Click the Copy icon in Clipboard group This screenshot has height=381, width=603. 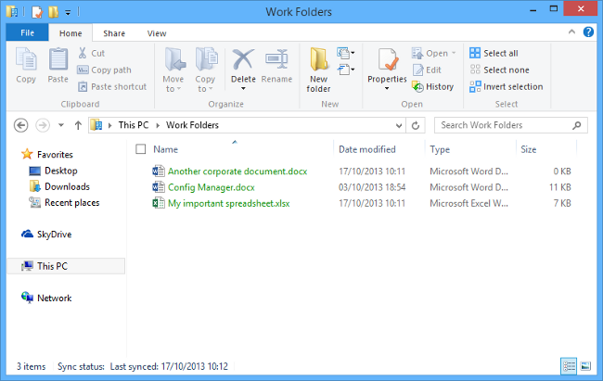(x=26, y=59)
